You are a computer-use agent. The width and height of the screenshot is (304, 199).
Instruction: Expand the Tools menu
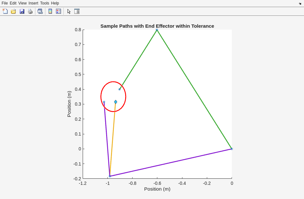point(45,3)
